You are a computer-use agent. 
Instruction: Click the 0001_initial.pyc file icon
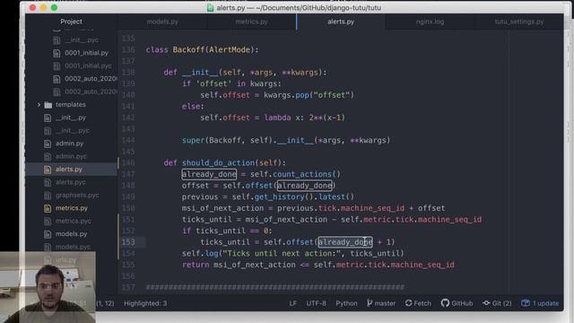pos(57,66)
